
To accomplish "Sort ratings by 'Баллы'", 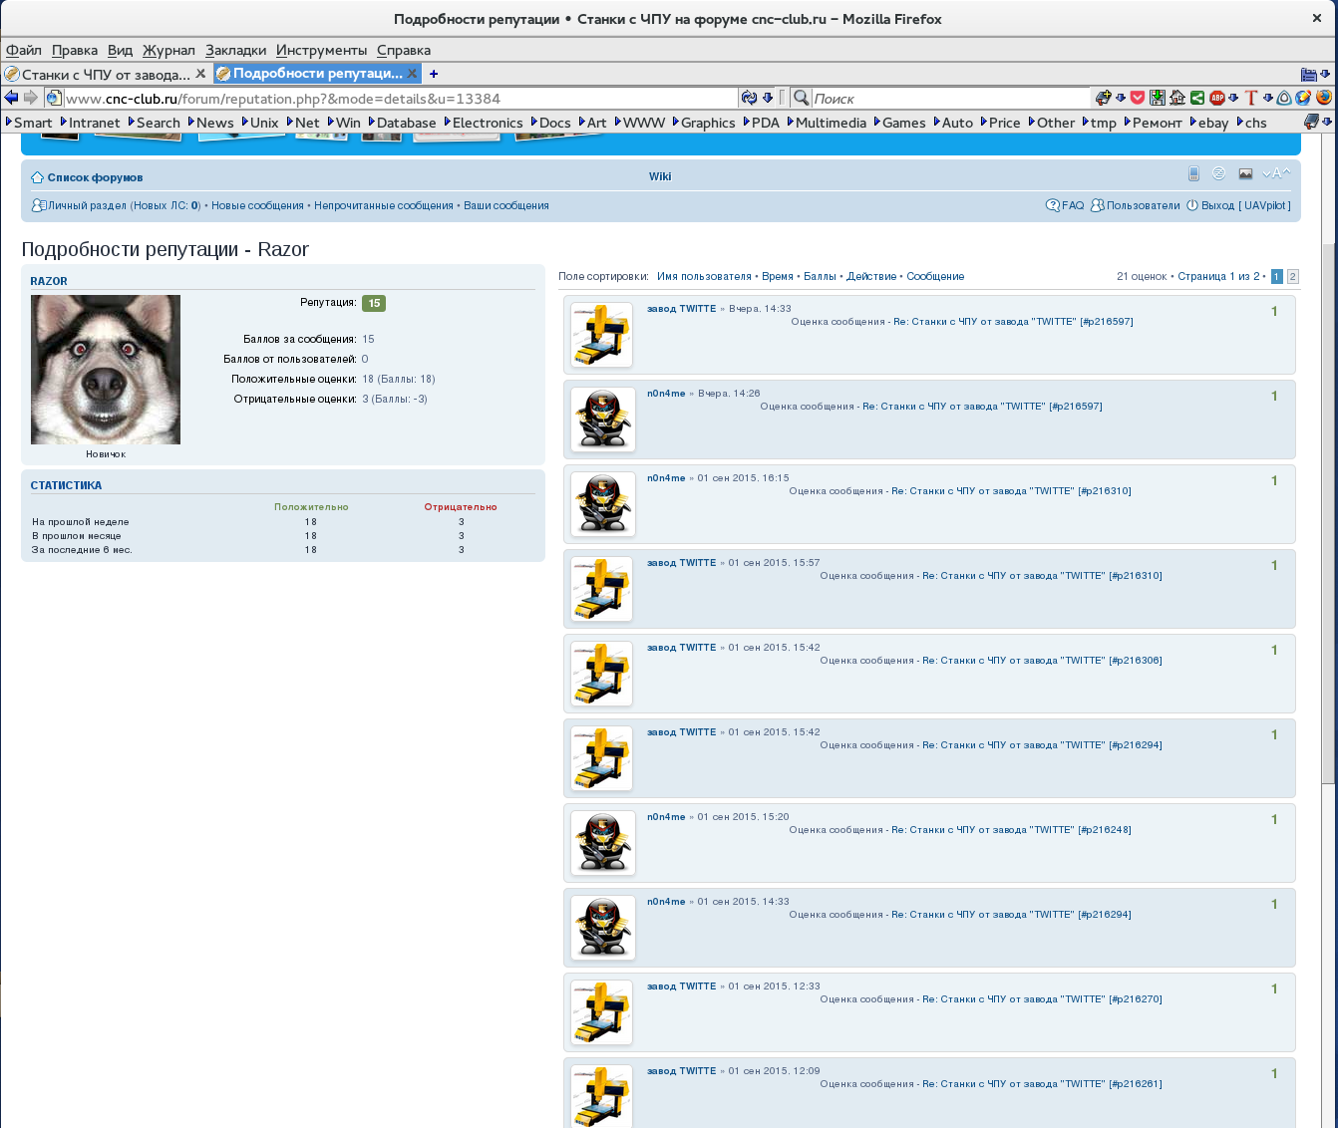I will [x=820, y=276].
